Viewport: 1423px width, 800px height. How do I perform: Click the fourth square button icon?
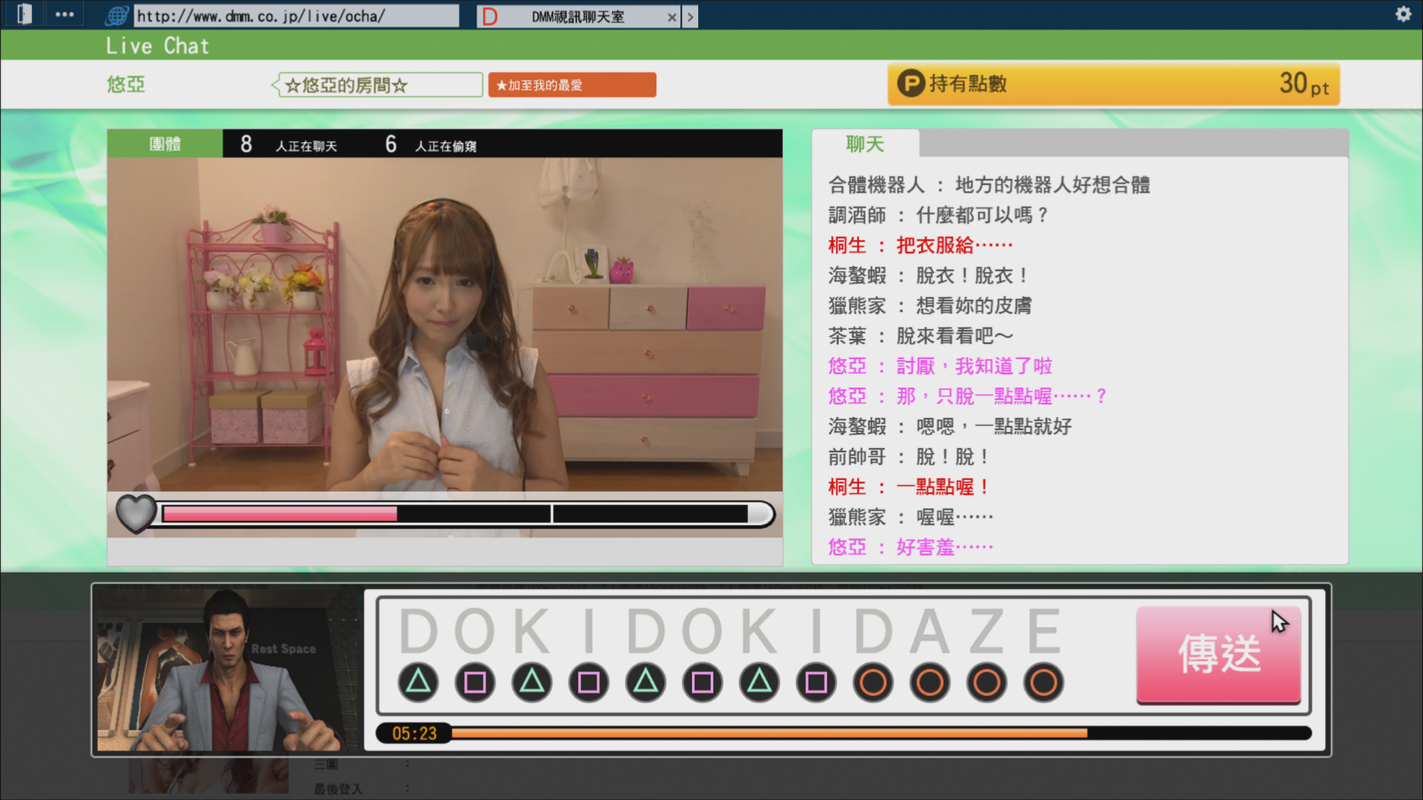click(816, 682)
